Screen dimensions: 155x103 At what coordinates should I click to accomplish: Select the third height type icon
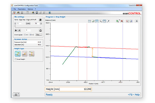coord(32,54)
